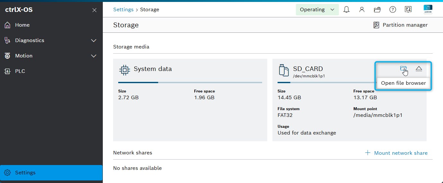Open the PLC sidebar item

tap(20, 71)
